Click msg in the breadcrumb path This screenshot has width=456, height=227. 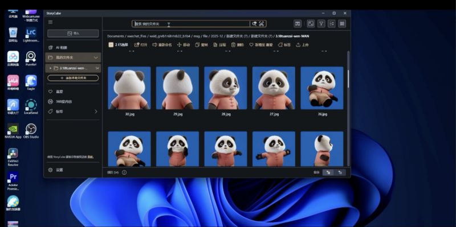(197, 36)
